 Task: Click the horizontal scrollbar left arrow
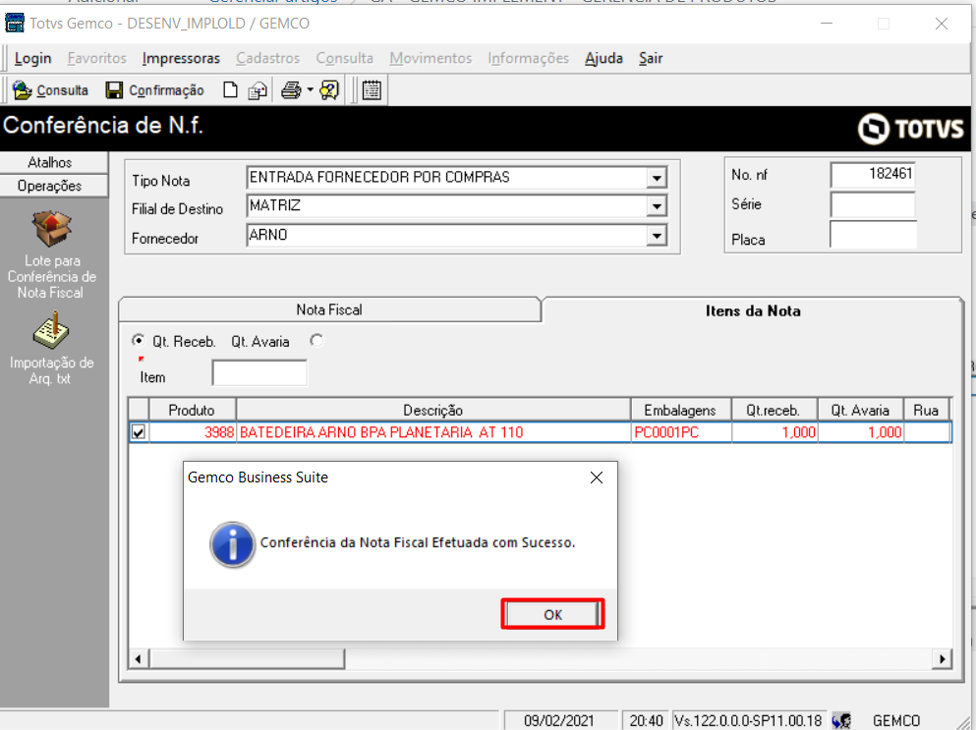point(139,659)
